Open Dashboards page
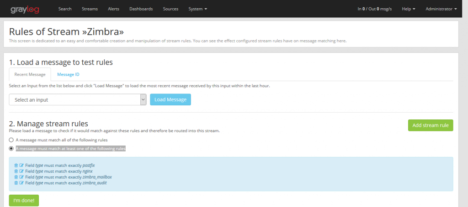Viewport: 468px width, 207px height. coord(141,9)
